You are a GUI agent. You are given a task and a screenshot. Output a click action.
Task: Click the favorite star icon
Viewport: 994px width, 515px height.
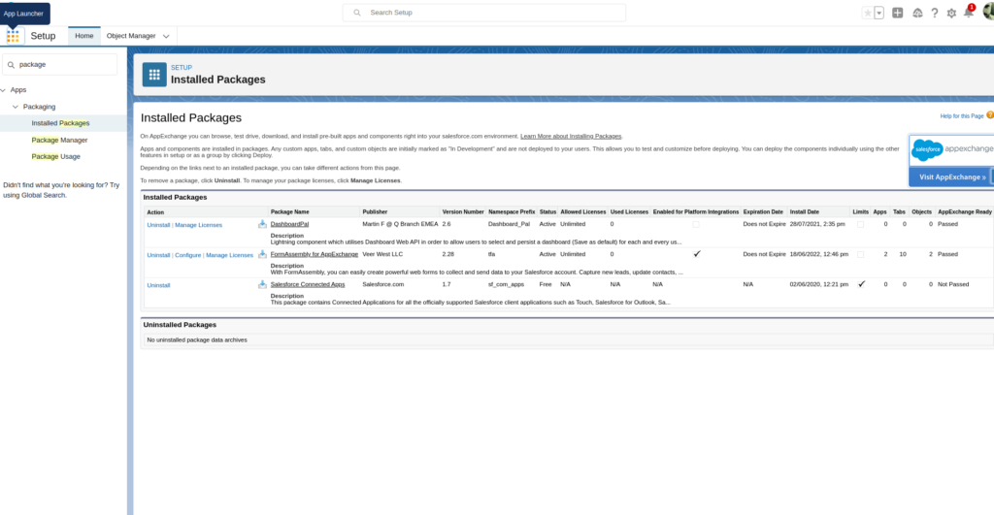click(x=867, y=13)
